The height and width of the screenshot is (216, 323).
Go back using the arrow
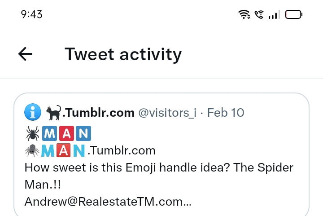[x=26, y=54]
